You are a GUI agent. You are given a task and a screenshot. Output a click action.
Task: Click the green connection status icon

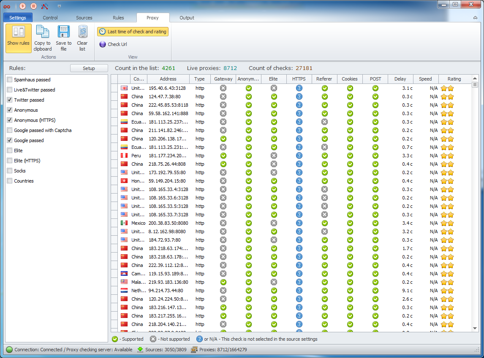[9, 350]
